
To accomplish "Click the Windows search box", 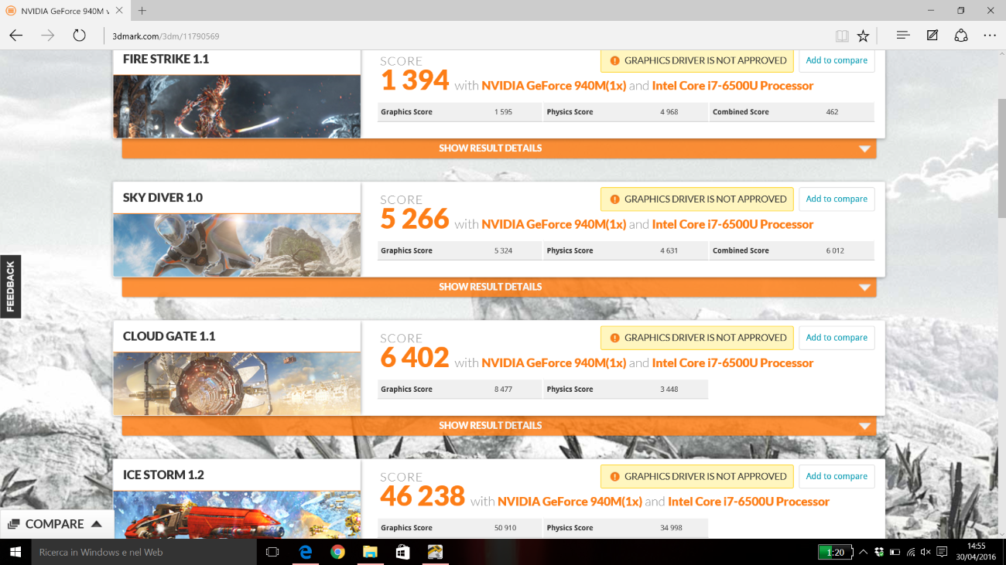I will tap(143, 552).
